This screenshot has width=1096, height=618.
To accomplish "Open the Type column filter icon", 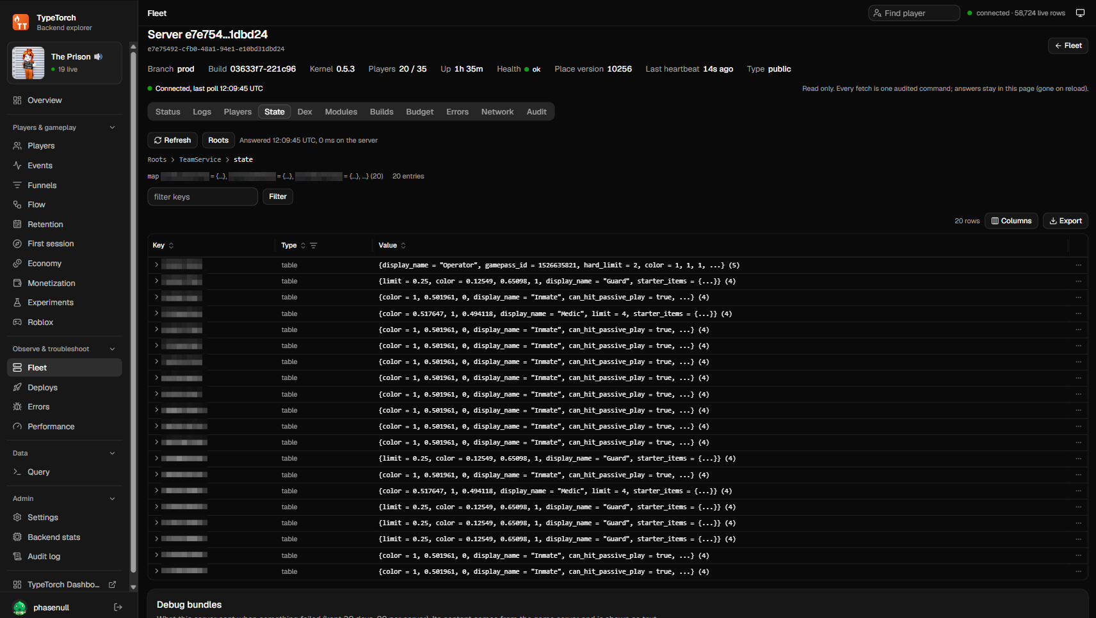I will 314,246.
